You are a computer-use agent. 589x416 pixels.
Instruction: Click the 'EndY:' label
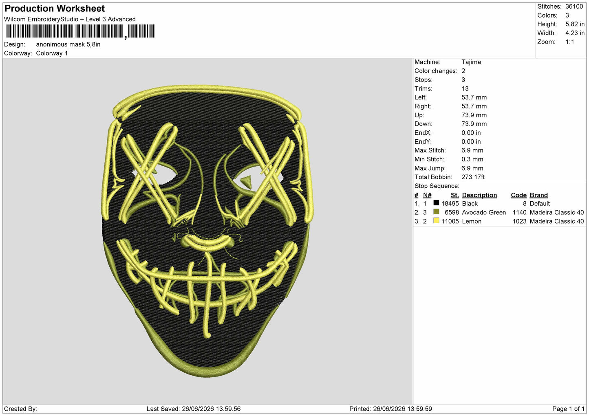click(x=423, y=142)
